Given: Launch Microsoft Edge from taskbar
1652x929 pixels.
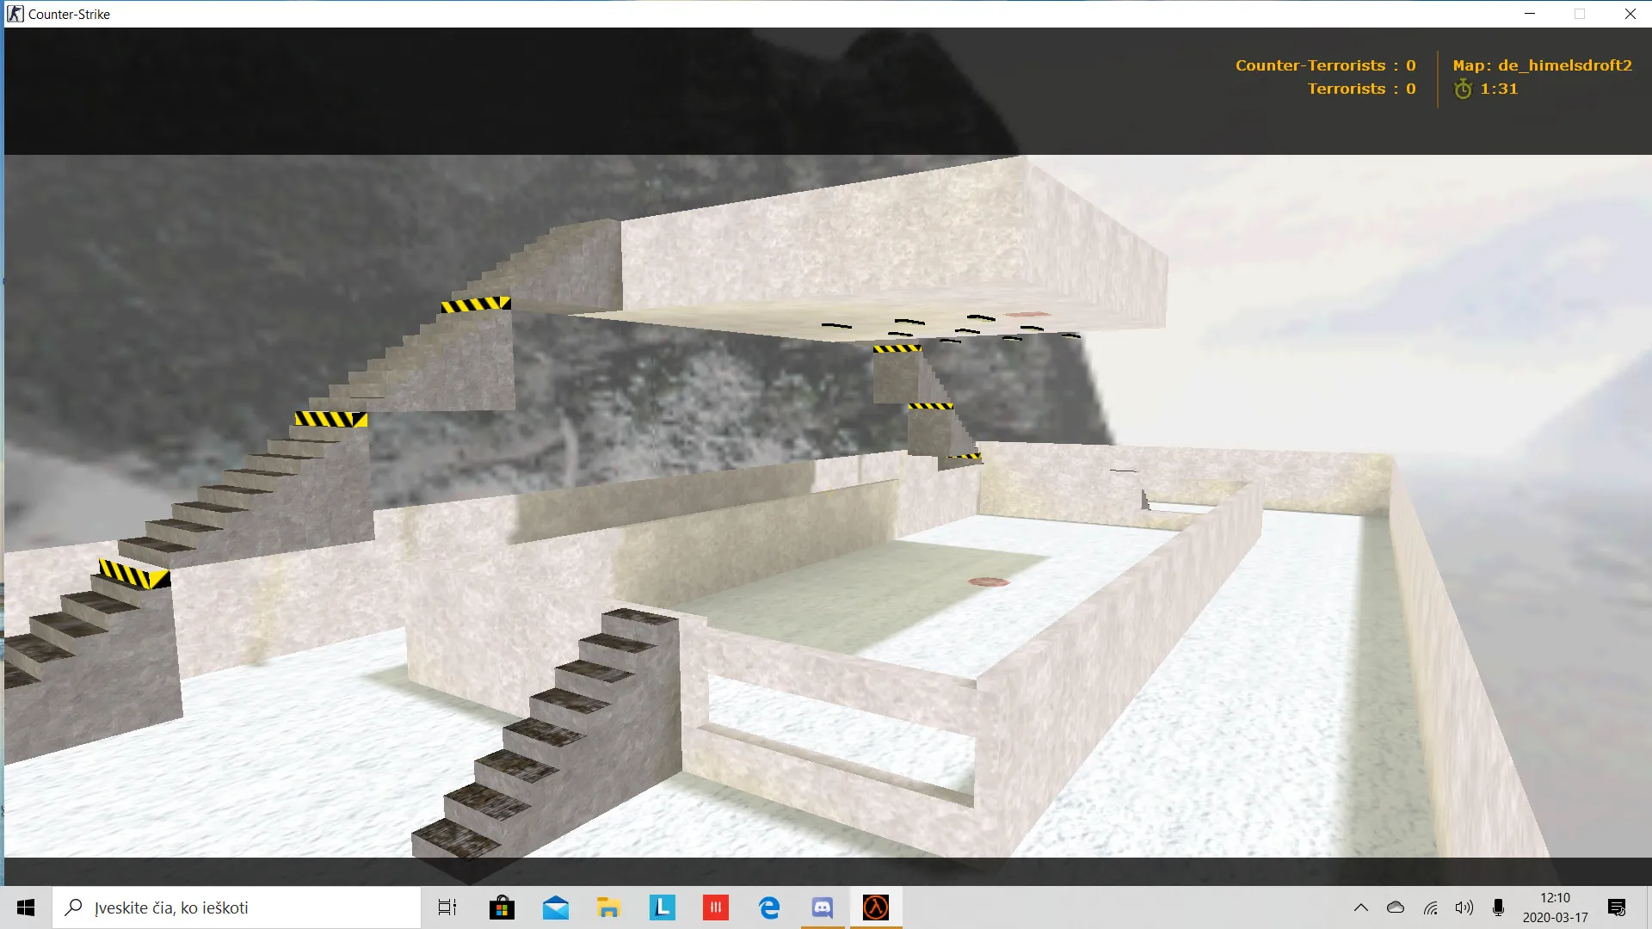Looking at the screenshot, I should (x=769, y=907).
